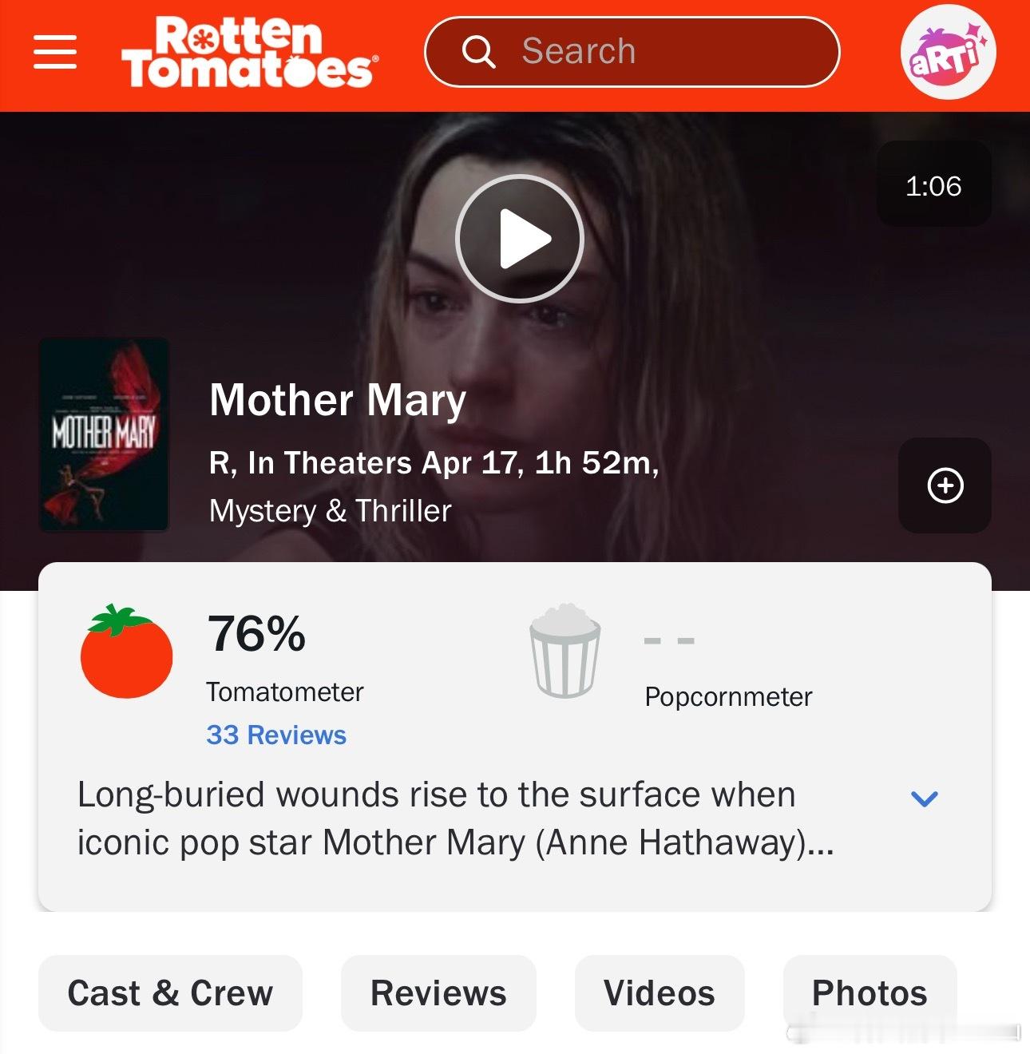Click the Popcornmeter bucket icon
The width and height of the screenshot is (1030, 1054).
(565, 651)
